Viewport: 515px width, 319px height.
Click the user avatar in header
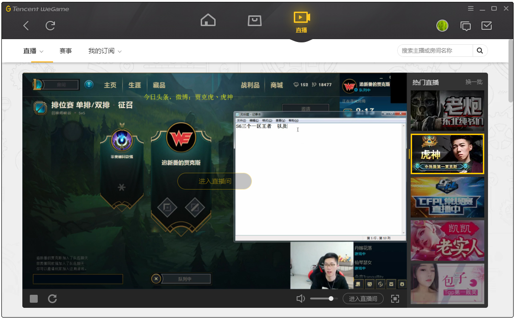point(442,26)
